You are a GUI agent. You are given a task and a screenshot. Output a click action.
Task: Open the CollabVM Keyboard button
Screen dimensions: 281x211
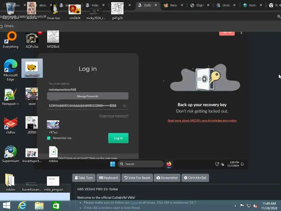[x=108, y=178]
